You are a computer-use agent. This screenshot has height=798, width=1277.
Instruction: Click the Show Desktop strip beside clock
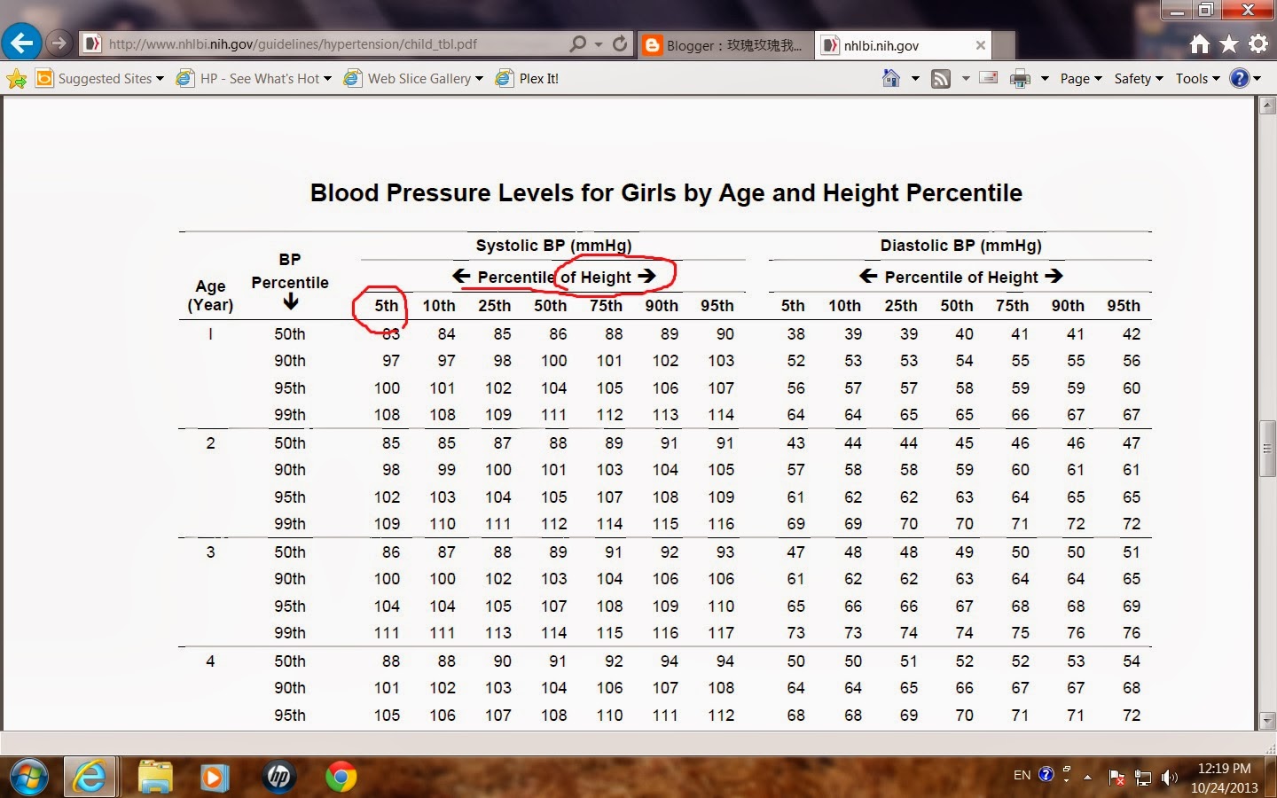[x=1271, y=778]
